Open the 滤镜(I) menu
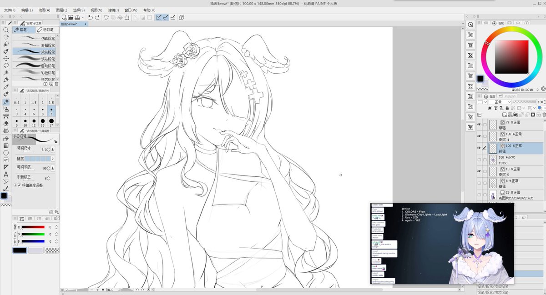546x295 pixels. pyautogui.click(x=114, y=10)
